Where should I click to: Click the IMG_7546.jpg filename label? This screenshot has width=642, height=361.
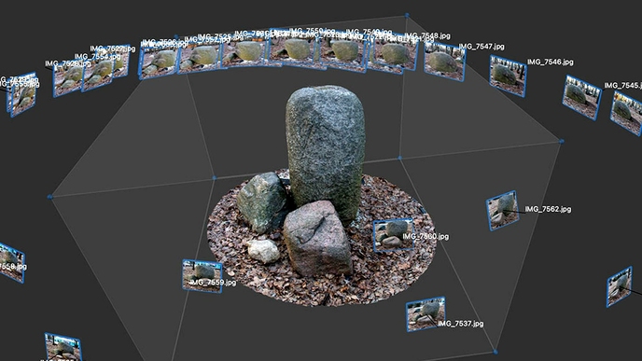(x=551, y=62)
